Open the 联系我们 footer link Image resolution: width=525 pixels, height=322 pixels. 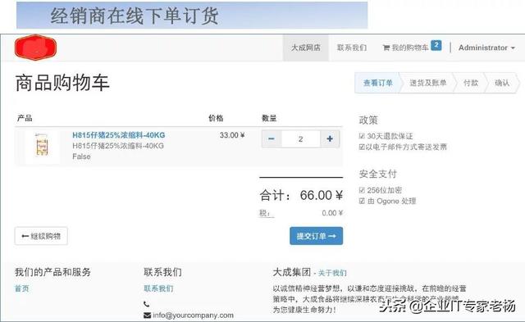pyautogui.click(x=158, y=288)
